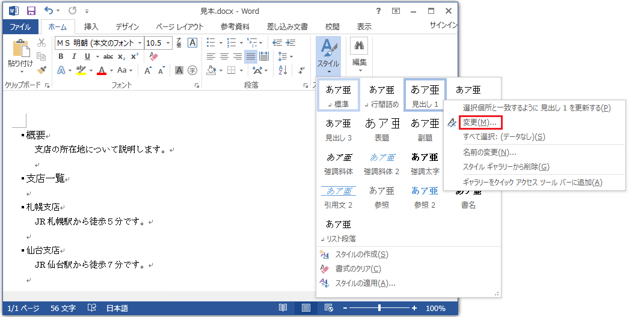Toggle Bold formatting
629x317 pixels.
[x=61, y=56]
